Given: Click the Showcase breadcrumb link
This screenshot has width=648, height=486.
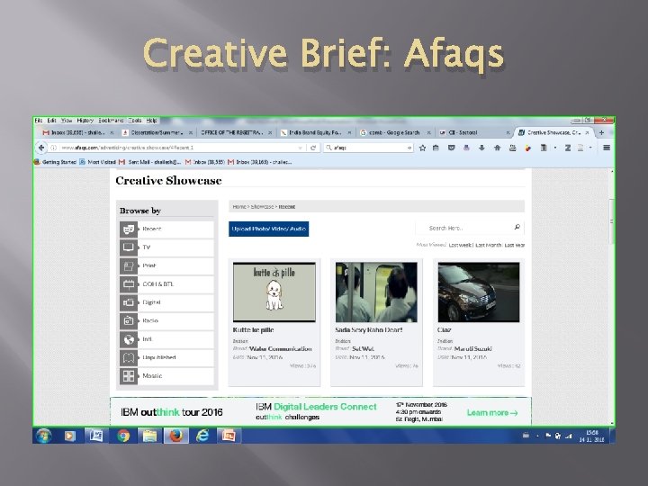Looking at the screenshot, I should click(x=262, y=207).
